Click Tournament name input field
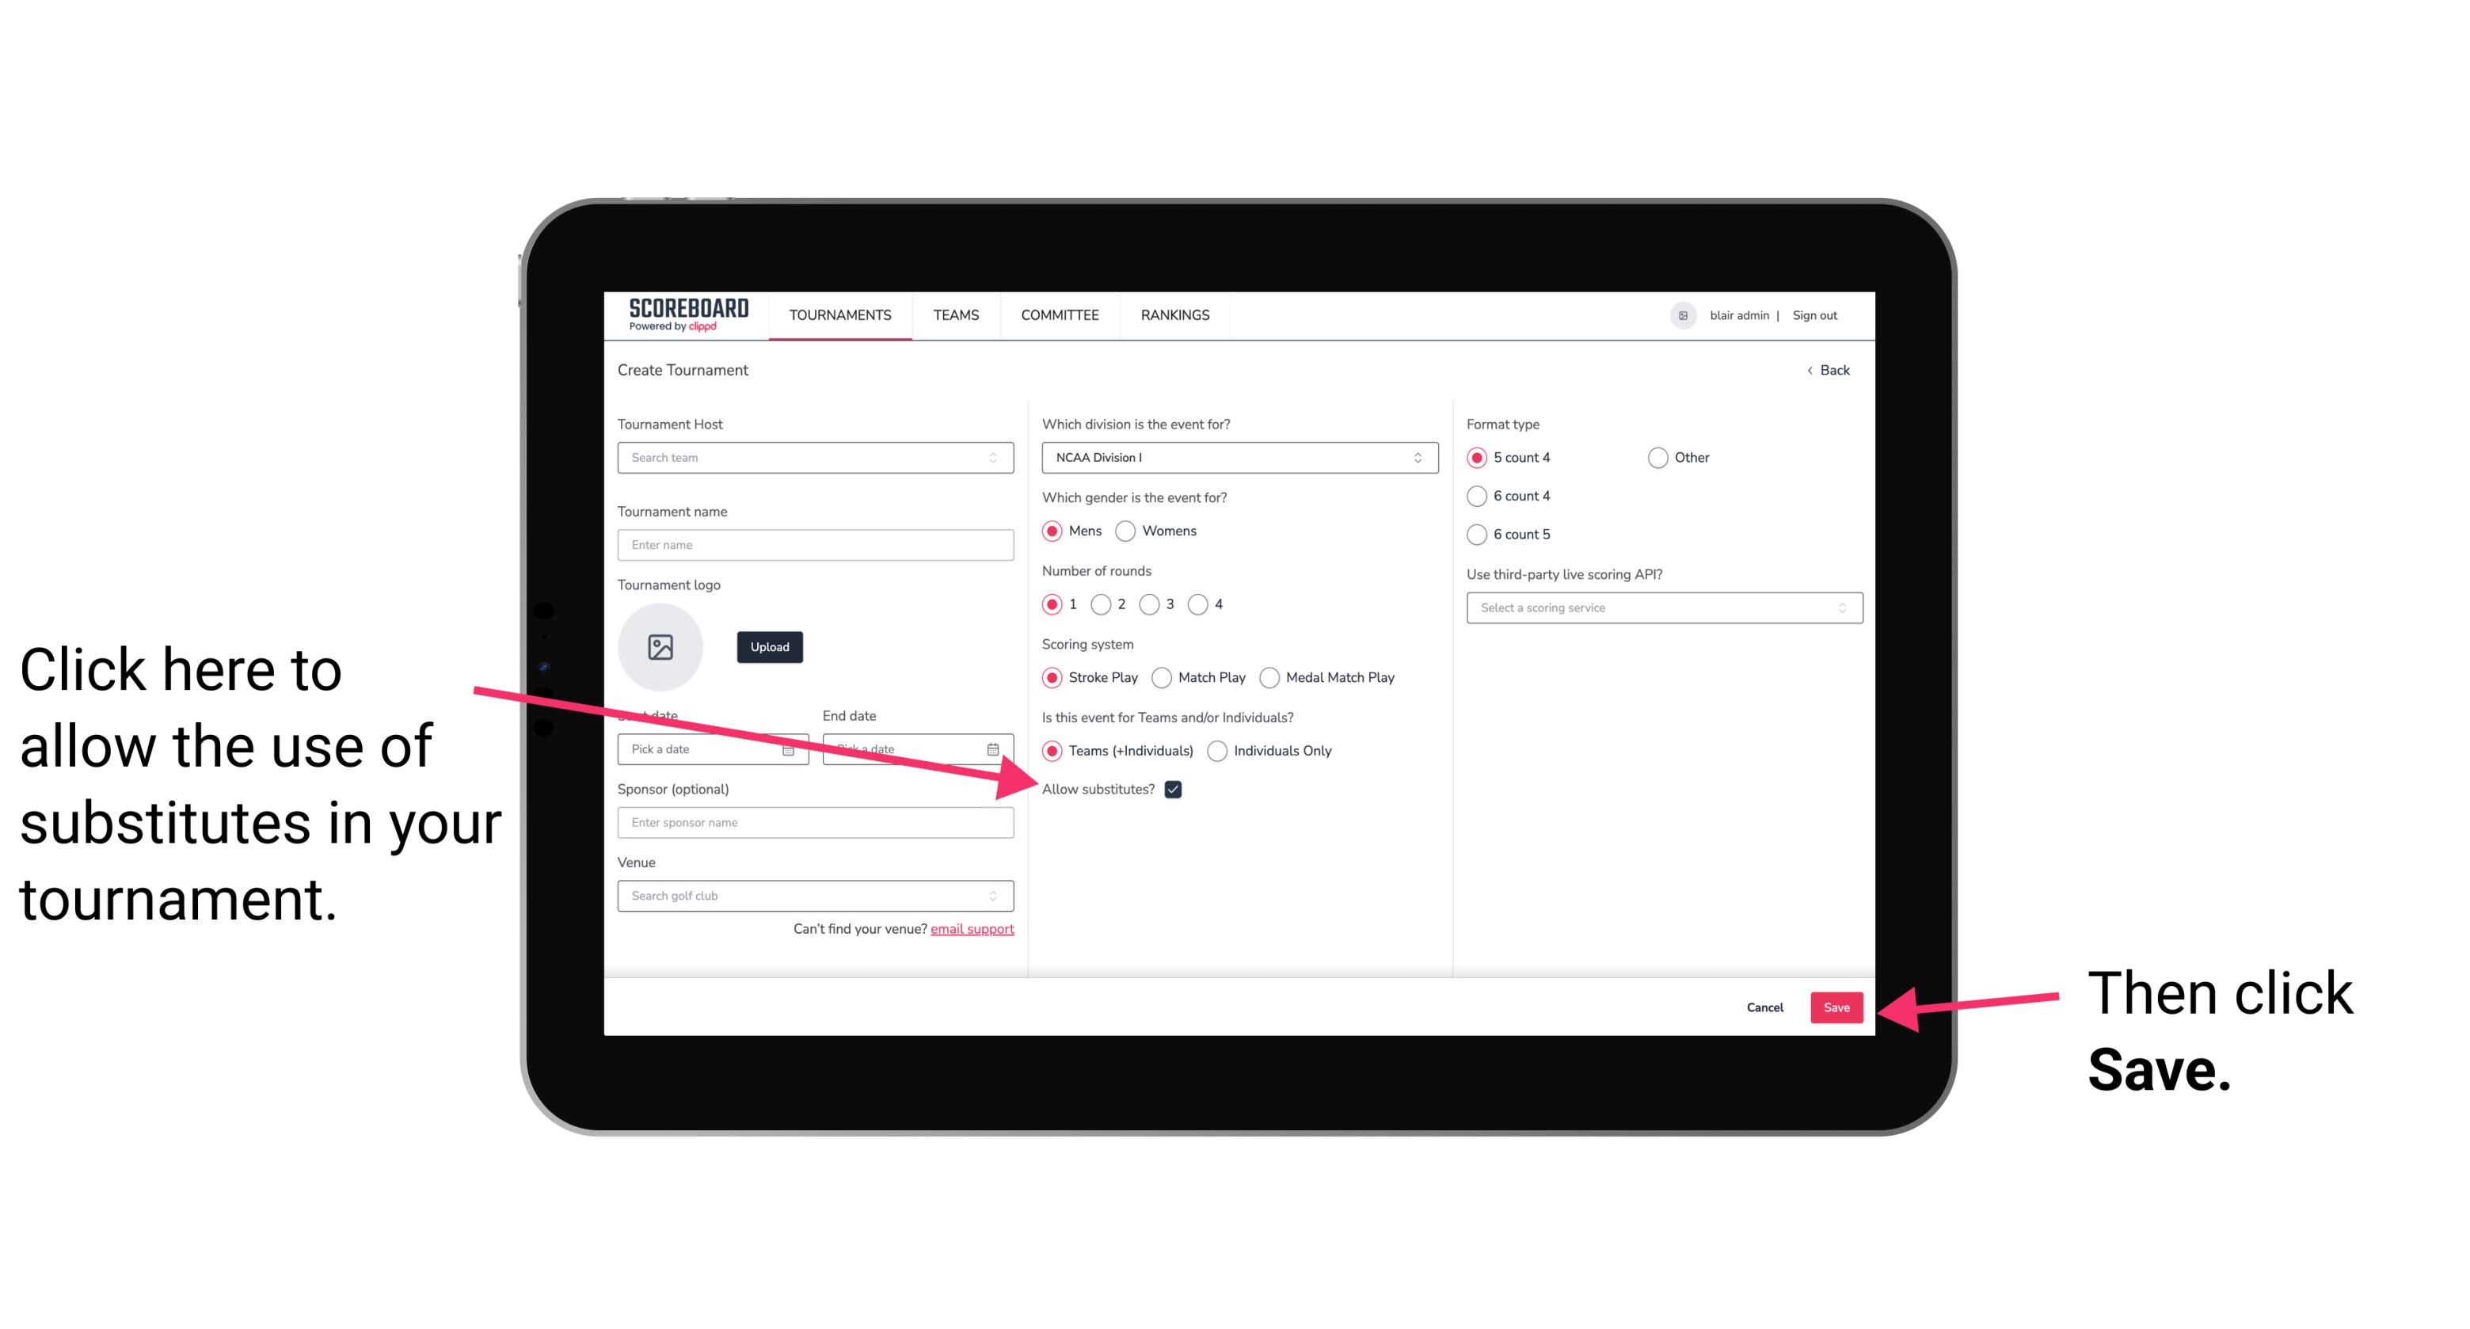 coord(813,545)
